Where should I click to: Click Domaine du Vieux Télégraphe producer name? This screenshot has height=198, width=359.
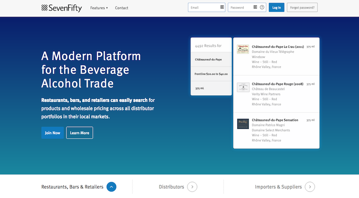tap(273, 52)
